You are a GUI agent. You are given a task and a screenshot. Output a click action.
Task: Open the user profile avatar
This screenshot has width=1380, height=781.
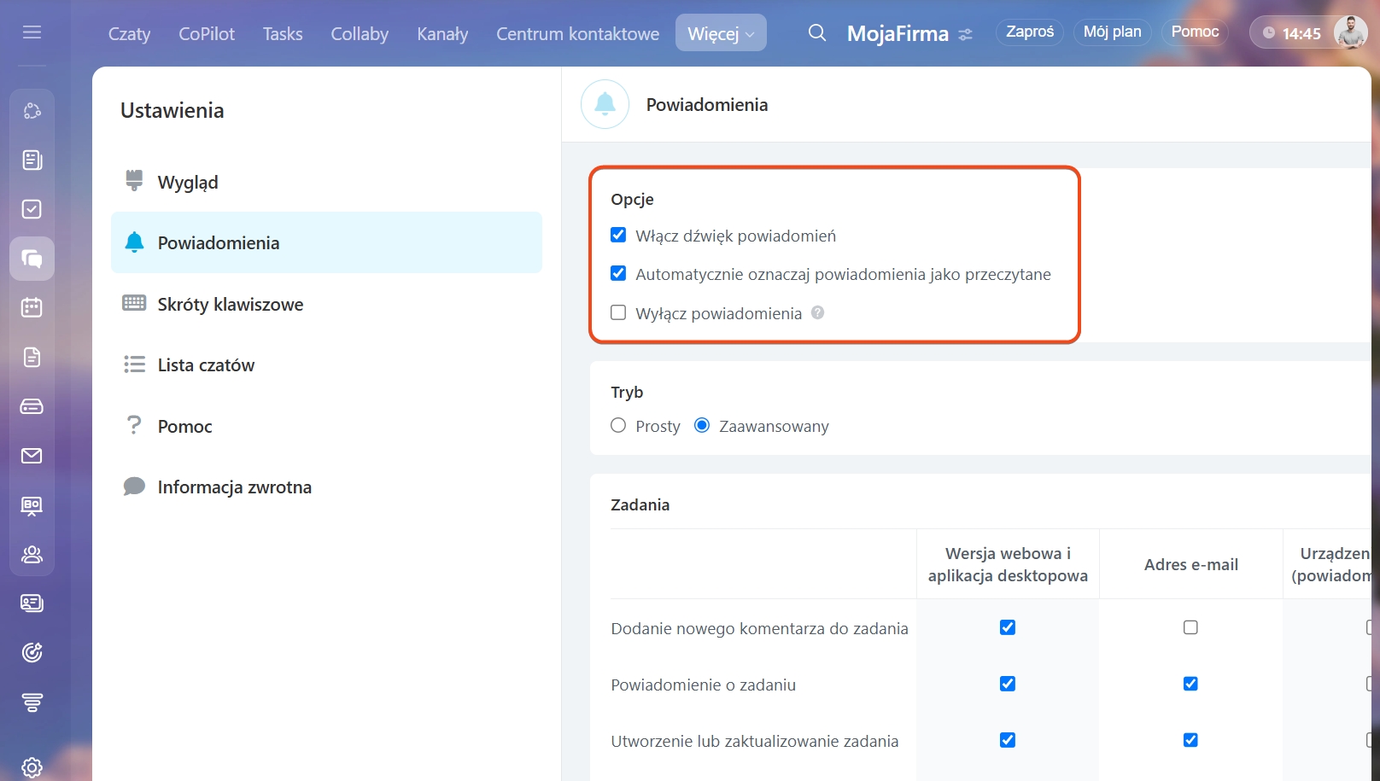(x=1350, y=32)
